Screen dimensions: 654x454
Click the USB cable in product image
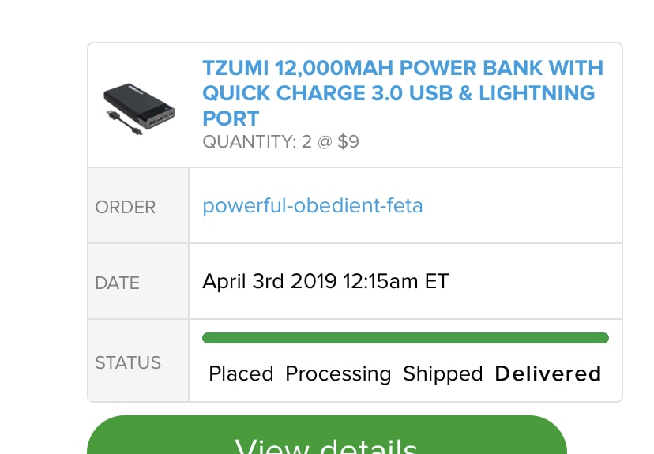pos(117,120)
